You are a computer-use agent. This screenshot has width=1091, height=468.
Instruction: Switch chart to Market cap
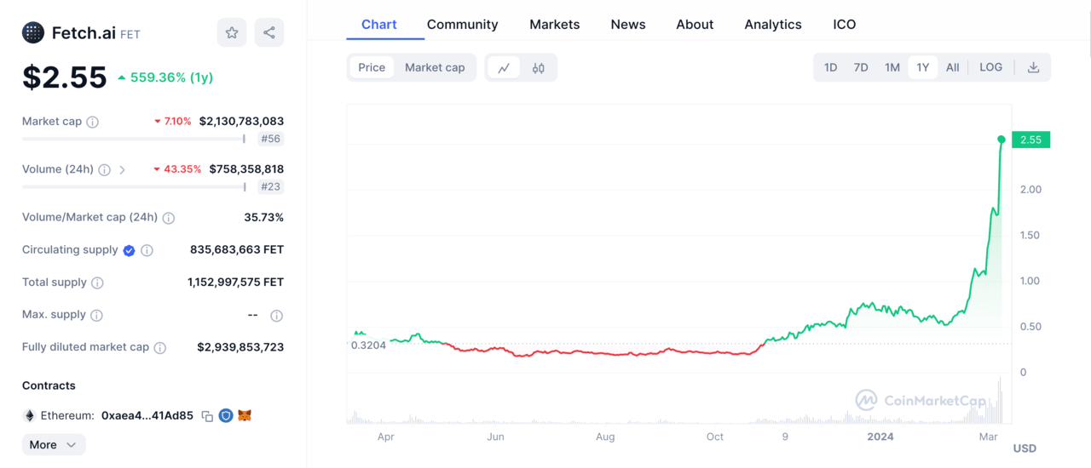tap(435, 67)
